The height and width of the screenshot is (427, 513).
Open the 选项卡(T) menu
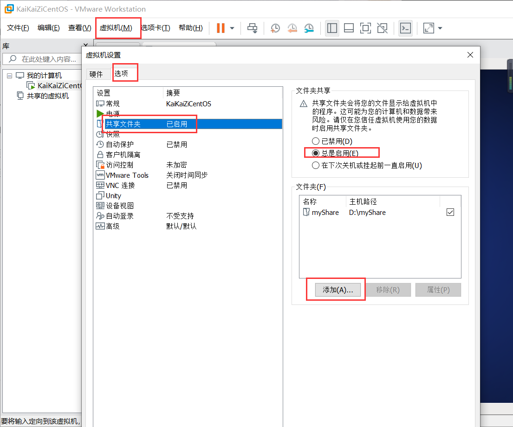156,28
